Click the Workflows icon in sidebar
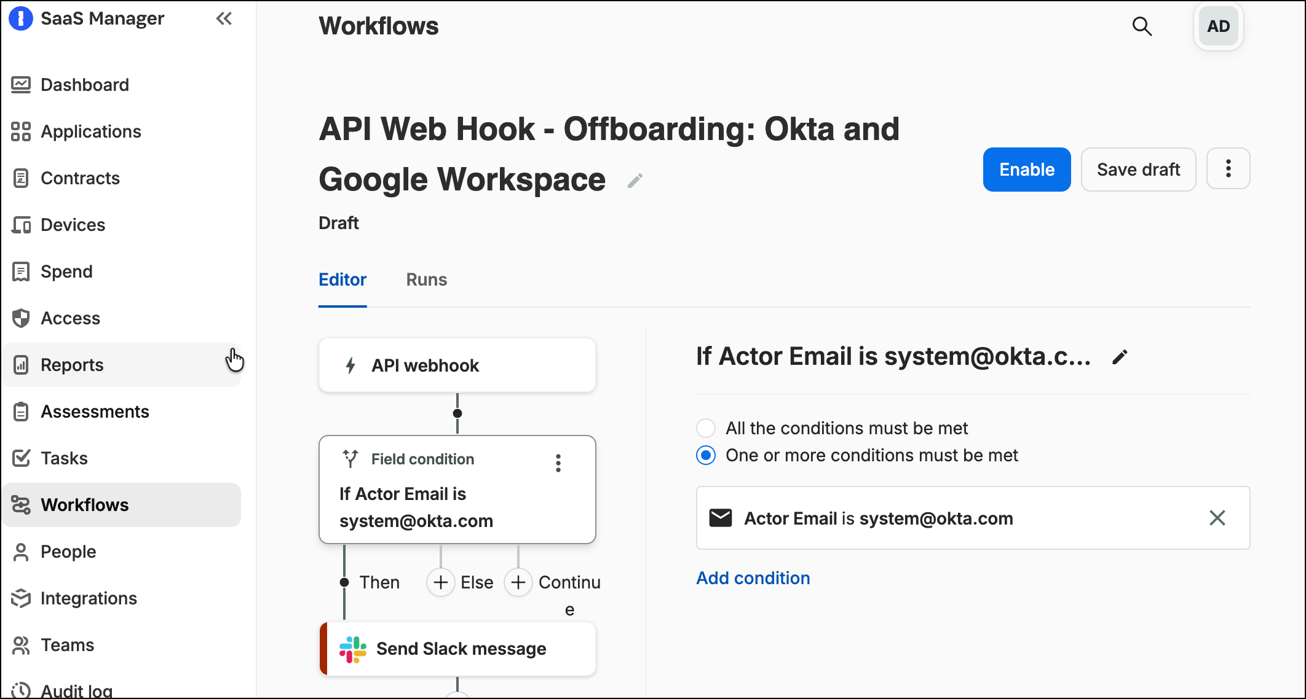1306x699 pixels. click(x=21, y=505)
